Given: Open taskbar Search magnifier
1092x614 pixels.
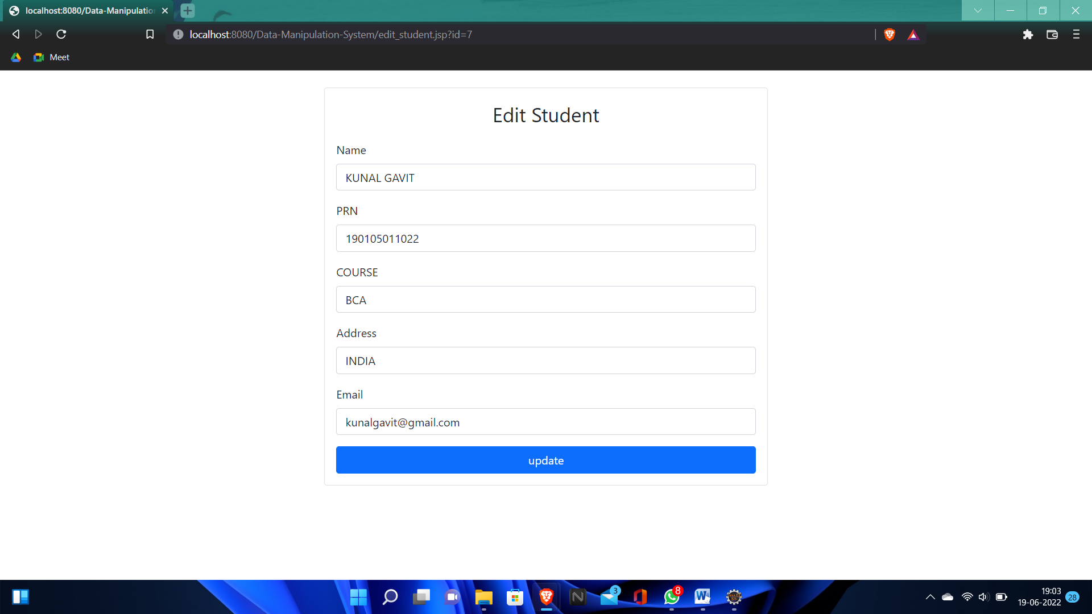Looking at the screenshot, I should pyautogui.click(x=390, y=597).
